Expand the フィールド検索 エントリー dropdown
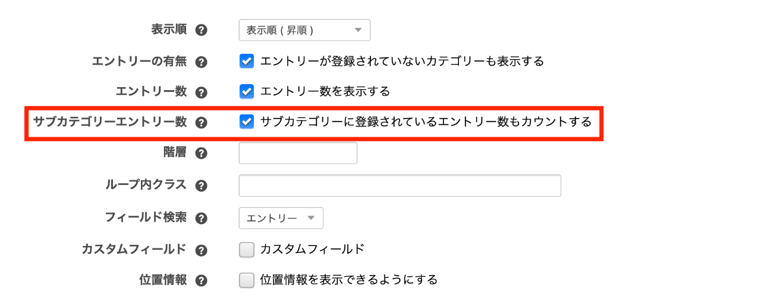Image resolution: width=761 pixels, height=307 pixels. coord(281,218)
